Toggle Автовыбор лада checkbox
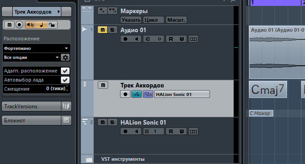Viewport: 305px width, 164px height. 65,80
